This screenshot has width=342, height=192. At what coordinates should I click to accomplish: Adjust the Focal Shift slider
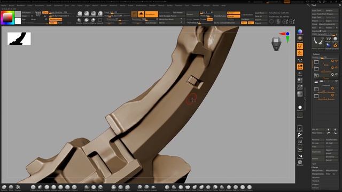point(117,13)
